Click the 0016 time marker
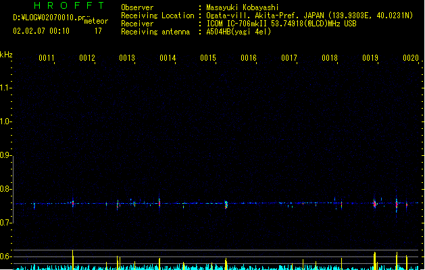Image resolution: width=425 pixels, height=270 pixels. pyautogui.click(x=249, y=58)
